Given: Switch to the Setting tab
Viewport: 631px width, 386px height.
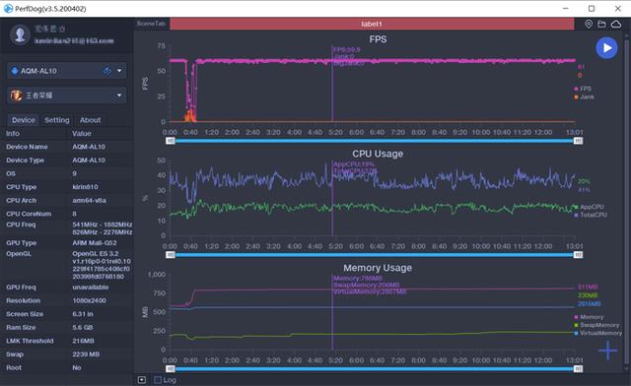Looking at the screenshot, I should 57,120.
